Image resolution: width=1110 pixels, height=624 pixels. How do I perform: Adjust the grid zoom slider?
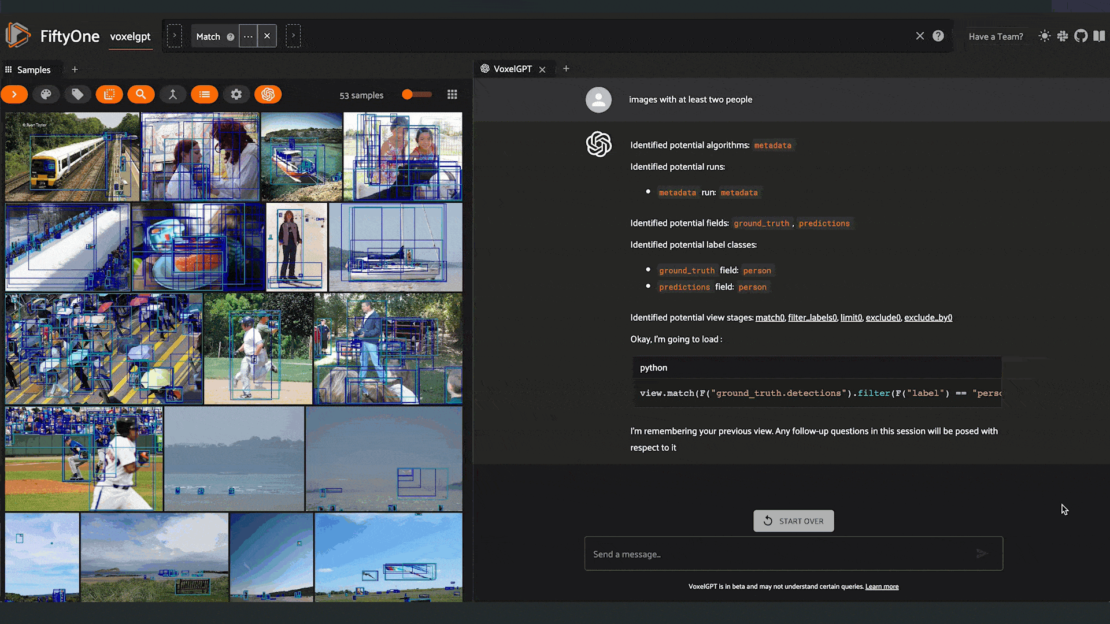[408, 95]
